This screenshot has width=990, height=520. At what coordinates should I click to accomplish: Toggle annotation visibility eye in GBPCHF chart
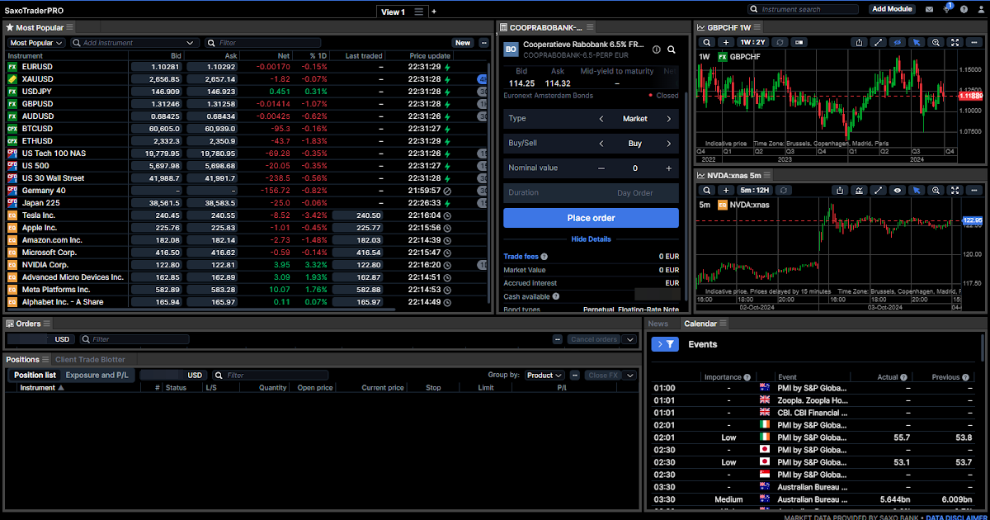[x=898, y=42]
